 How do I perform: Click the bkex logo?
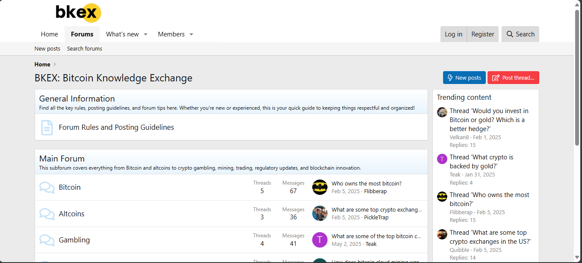78,13
